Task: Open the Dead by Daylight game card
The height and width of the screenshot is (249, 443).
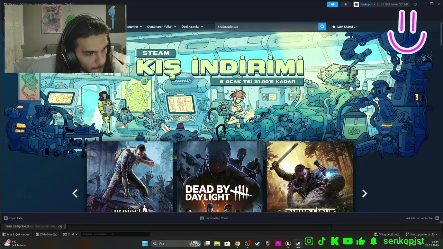Action: click(x=220, y=177)
